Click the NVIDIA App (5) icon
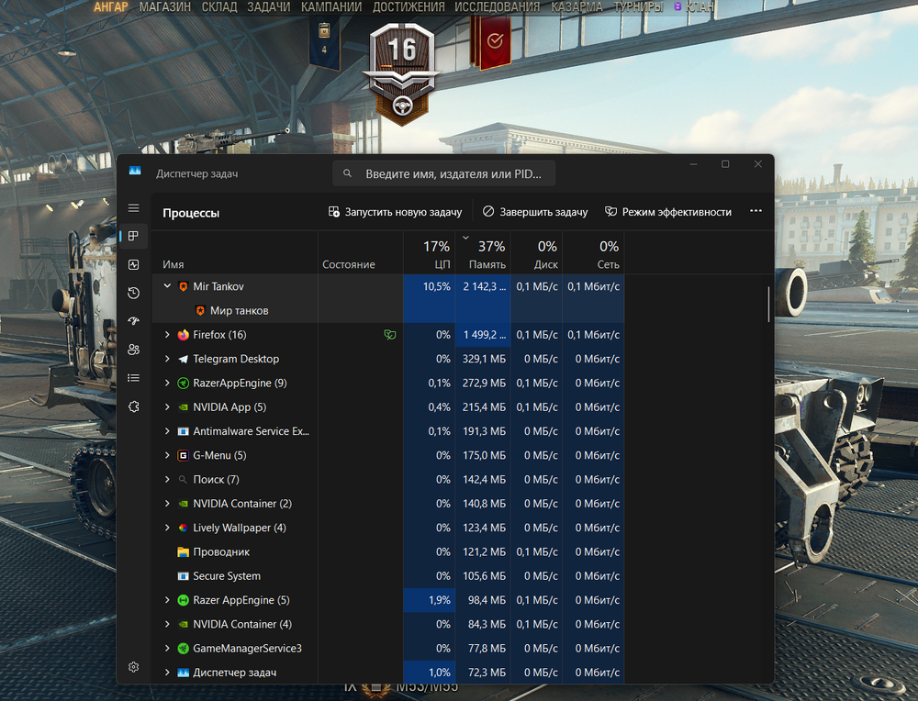The image size is (918, 701). click(184, 407)
